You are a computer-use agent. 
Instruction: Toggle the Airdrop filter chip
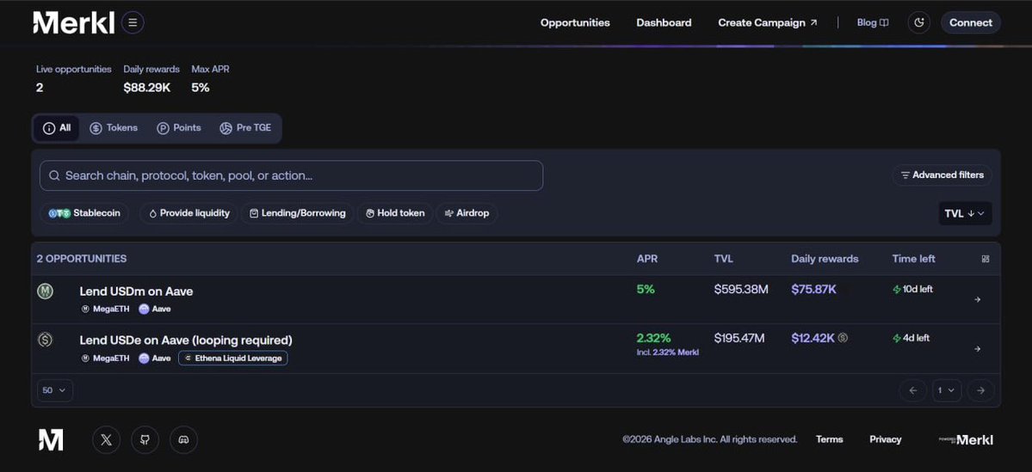point(467,213)
